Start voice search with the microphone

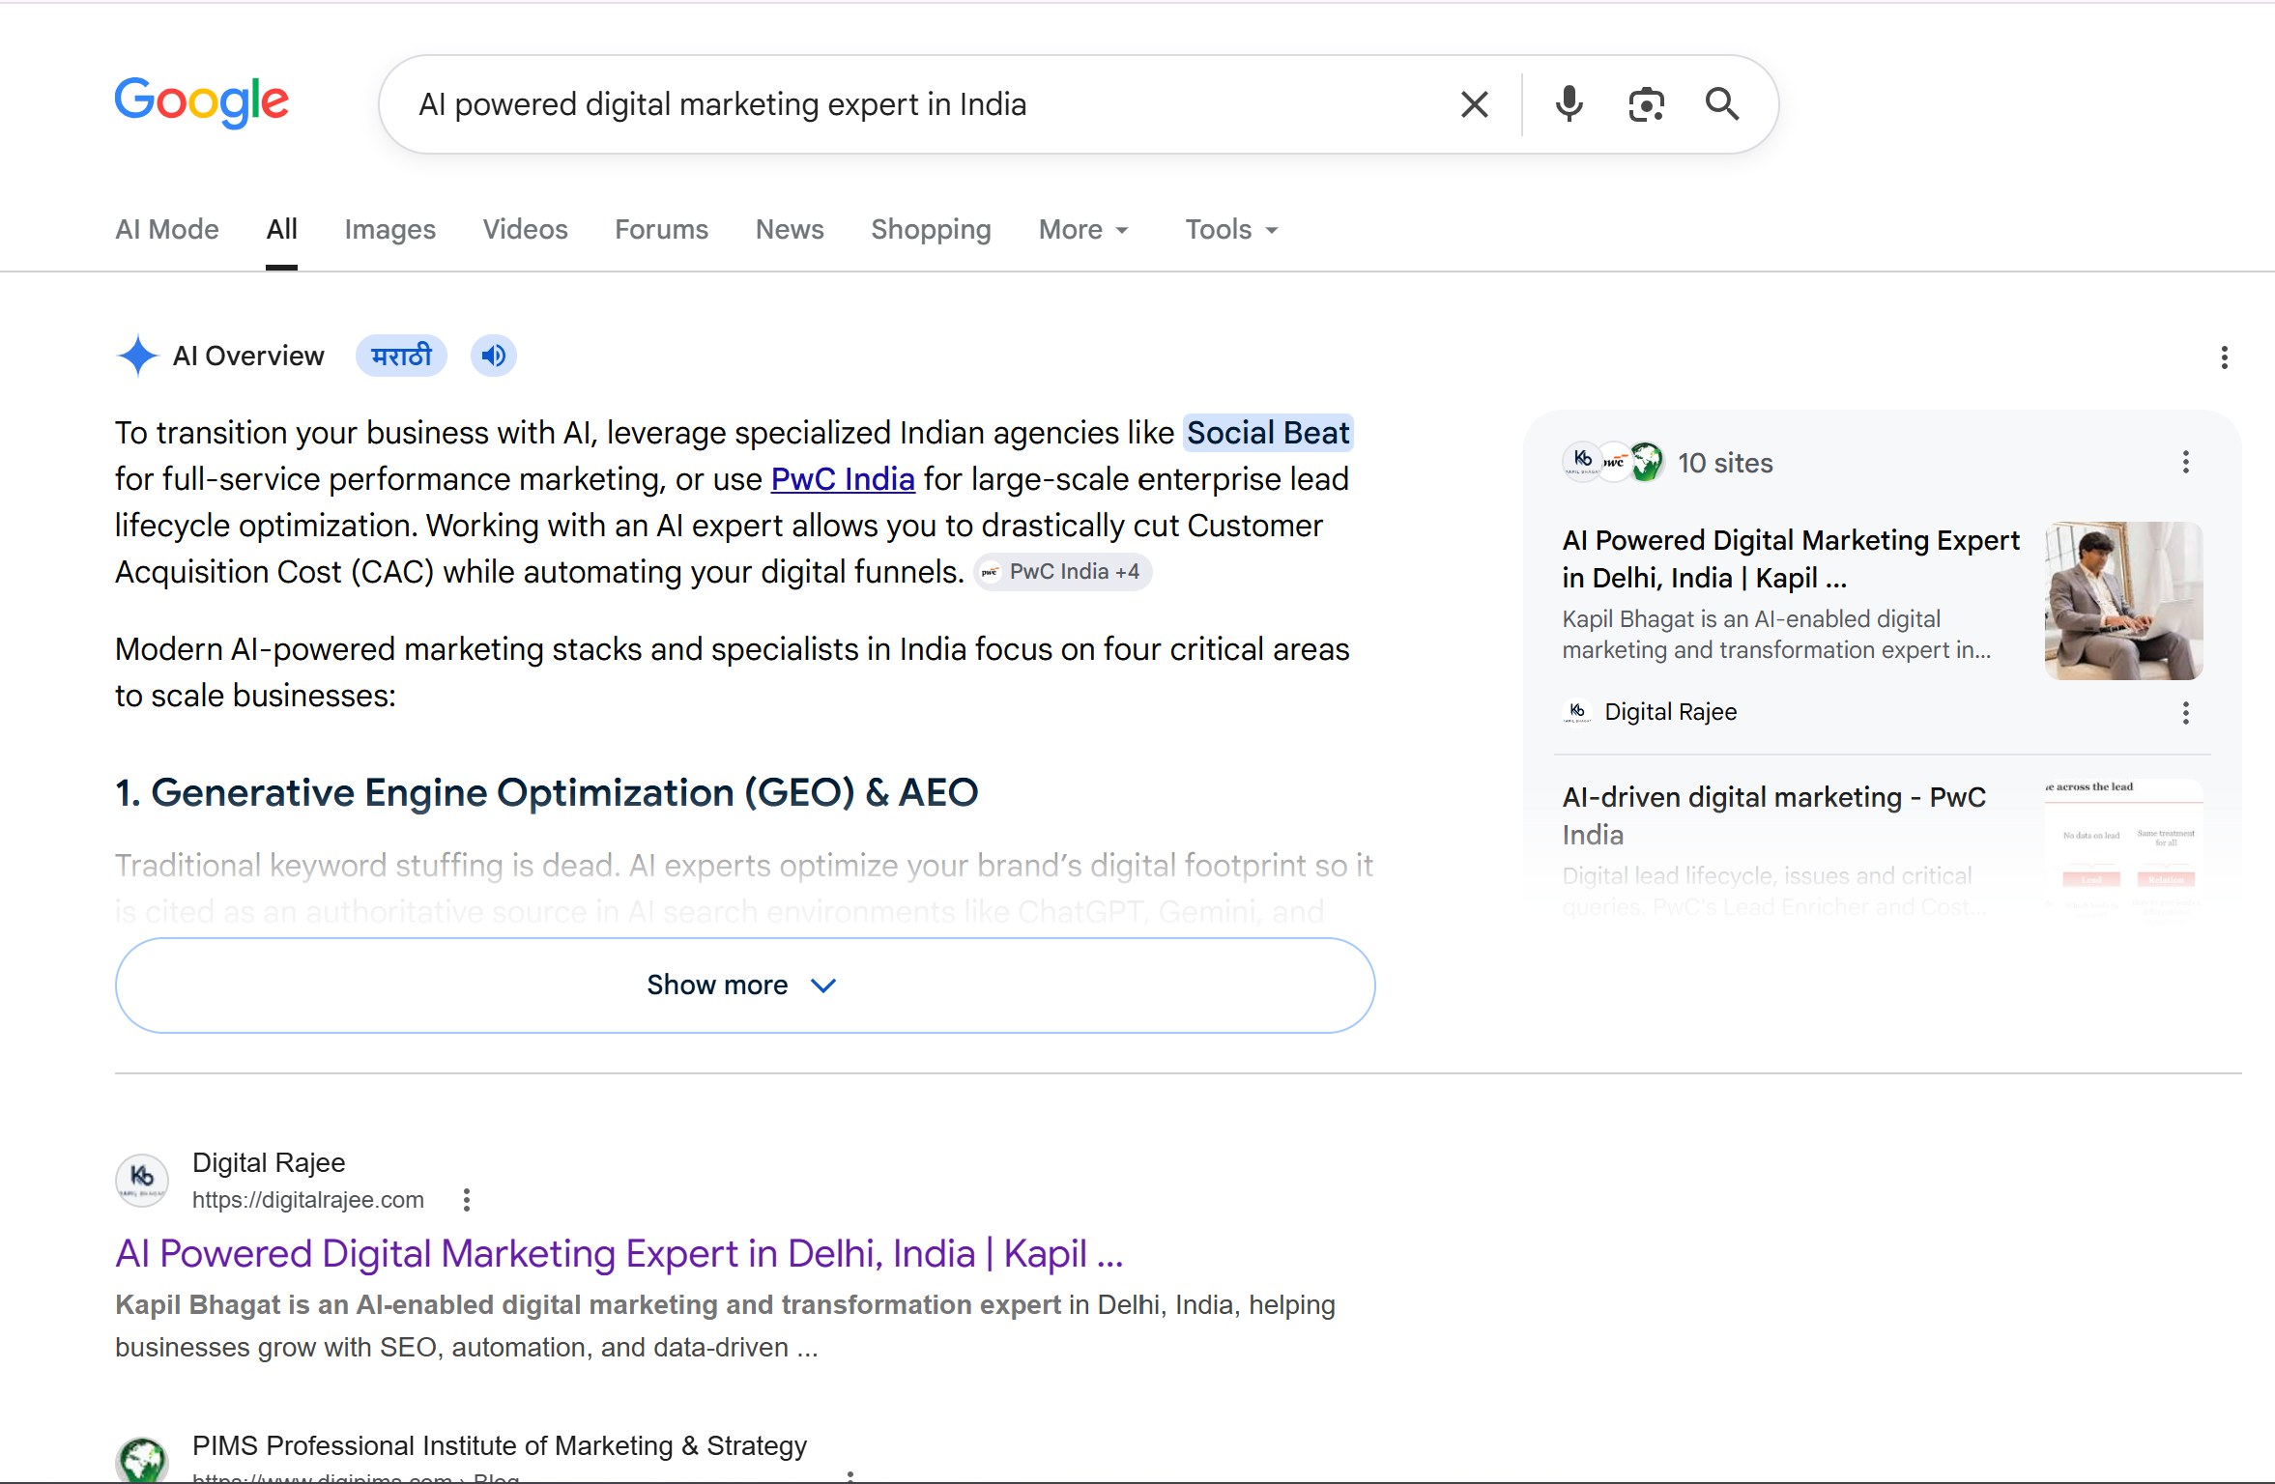pos(1569,104)
